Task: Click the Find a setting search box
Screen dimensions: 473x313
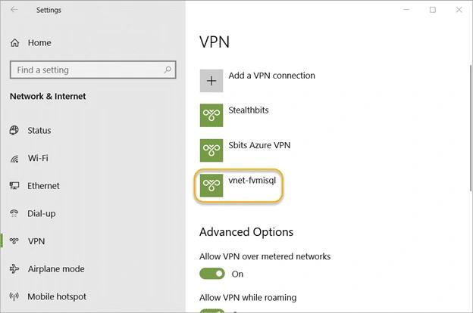Action: 93,70
